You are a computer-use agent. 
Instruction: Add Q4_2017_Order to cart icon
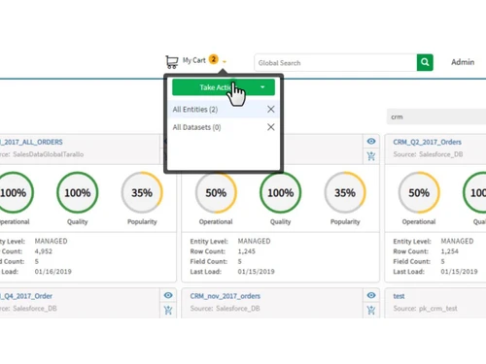pyautogui.click(x=168, y=311)
